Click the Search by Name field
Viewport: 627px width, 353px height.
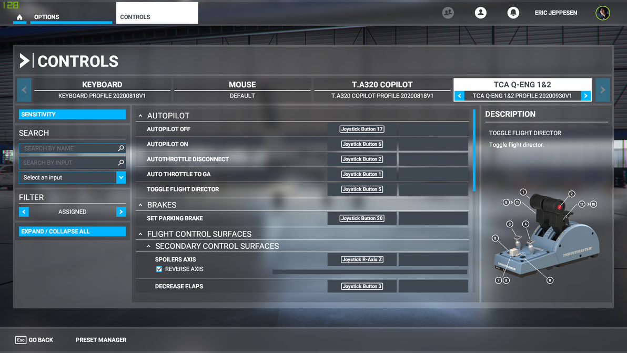click(x=73, y=148)
